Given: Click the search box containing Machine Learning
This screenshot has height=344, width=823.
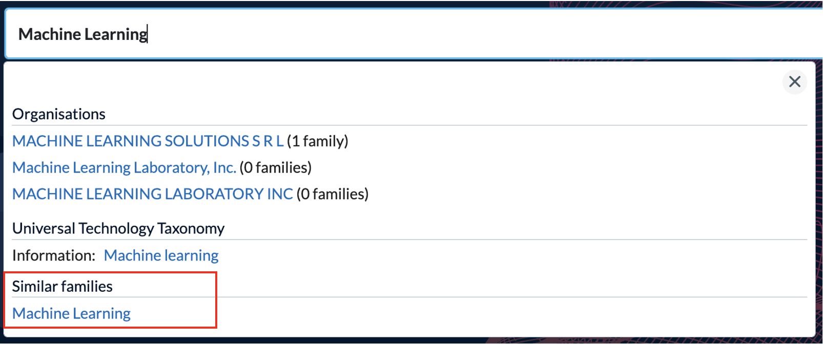Looking at the screenshot, I should (x=414, y=34).
